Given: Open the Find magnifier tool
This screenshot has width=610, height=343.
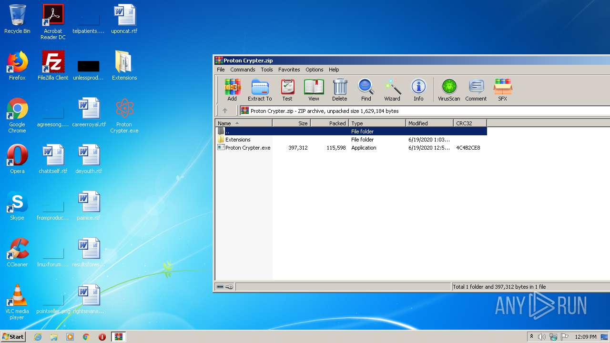Looking at the screenshot, I should pyautogui.click(x=366, y=90).
